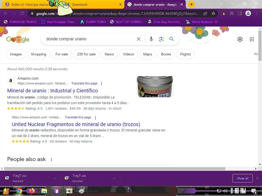Open People also ask options dots
Image resolution: width=262 pixels, height=196 pixels.
click(x=51, y=160)
